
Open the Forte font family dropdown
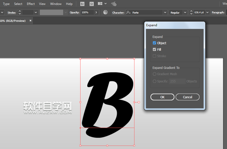coord(165,12)
